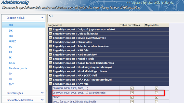184x103 pixels.
Task: Toggle Teljes hozzáférés for '08 (0708, 0808, 0908, 1008, ...)' row without paraméterezés
Action: (132, 88)
